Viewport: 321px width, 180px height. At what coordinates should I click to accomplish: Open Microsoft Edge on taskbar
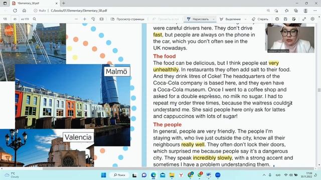(x=153, y=175)
